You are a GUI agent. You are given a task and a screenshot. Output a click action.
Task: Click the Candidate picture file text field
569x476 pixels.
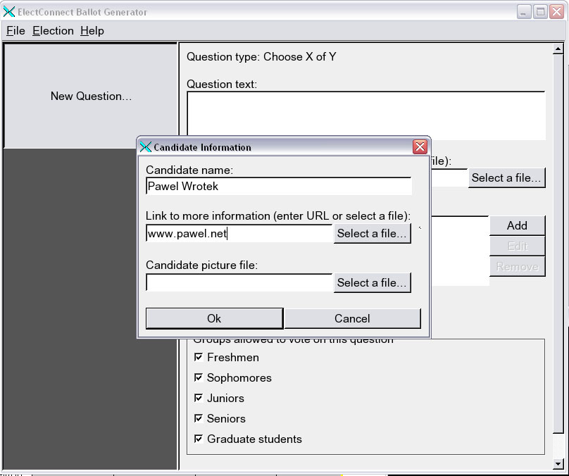(239, 283)
